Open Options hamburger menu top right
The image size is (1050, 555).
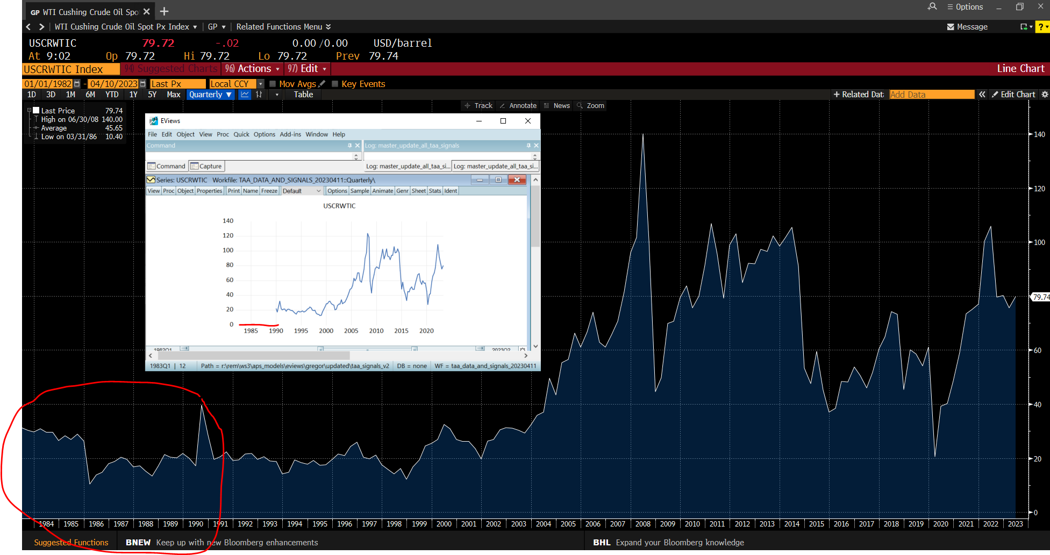coord(965,7)
